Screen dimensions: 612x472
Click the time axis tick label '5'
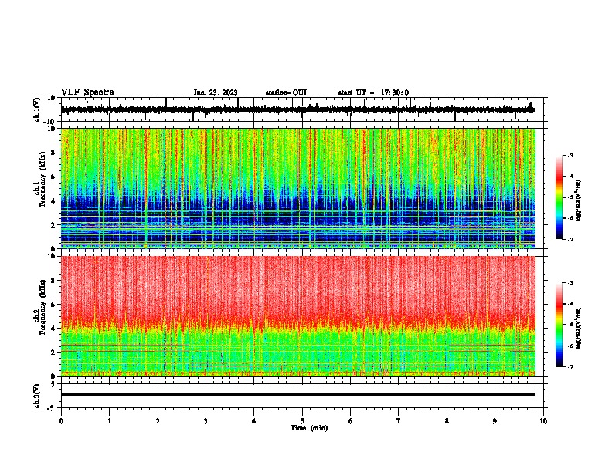[x=302, y=421]
